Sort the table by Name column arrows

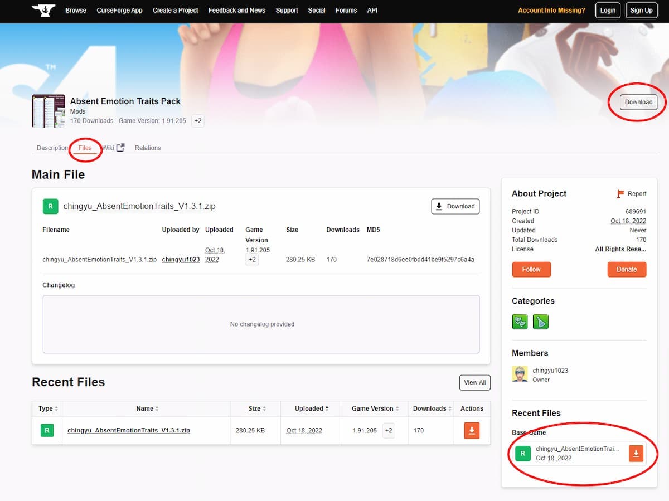pyautogui.click(x=158, y=408)
